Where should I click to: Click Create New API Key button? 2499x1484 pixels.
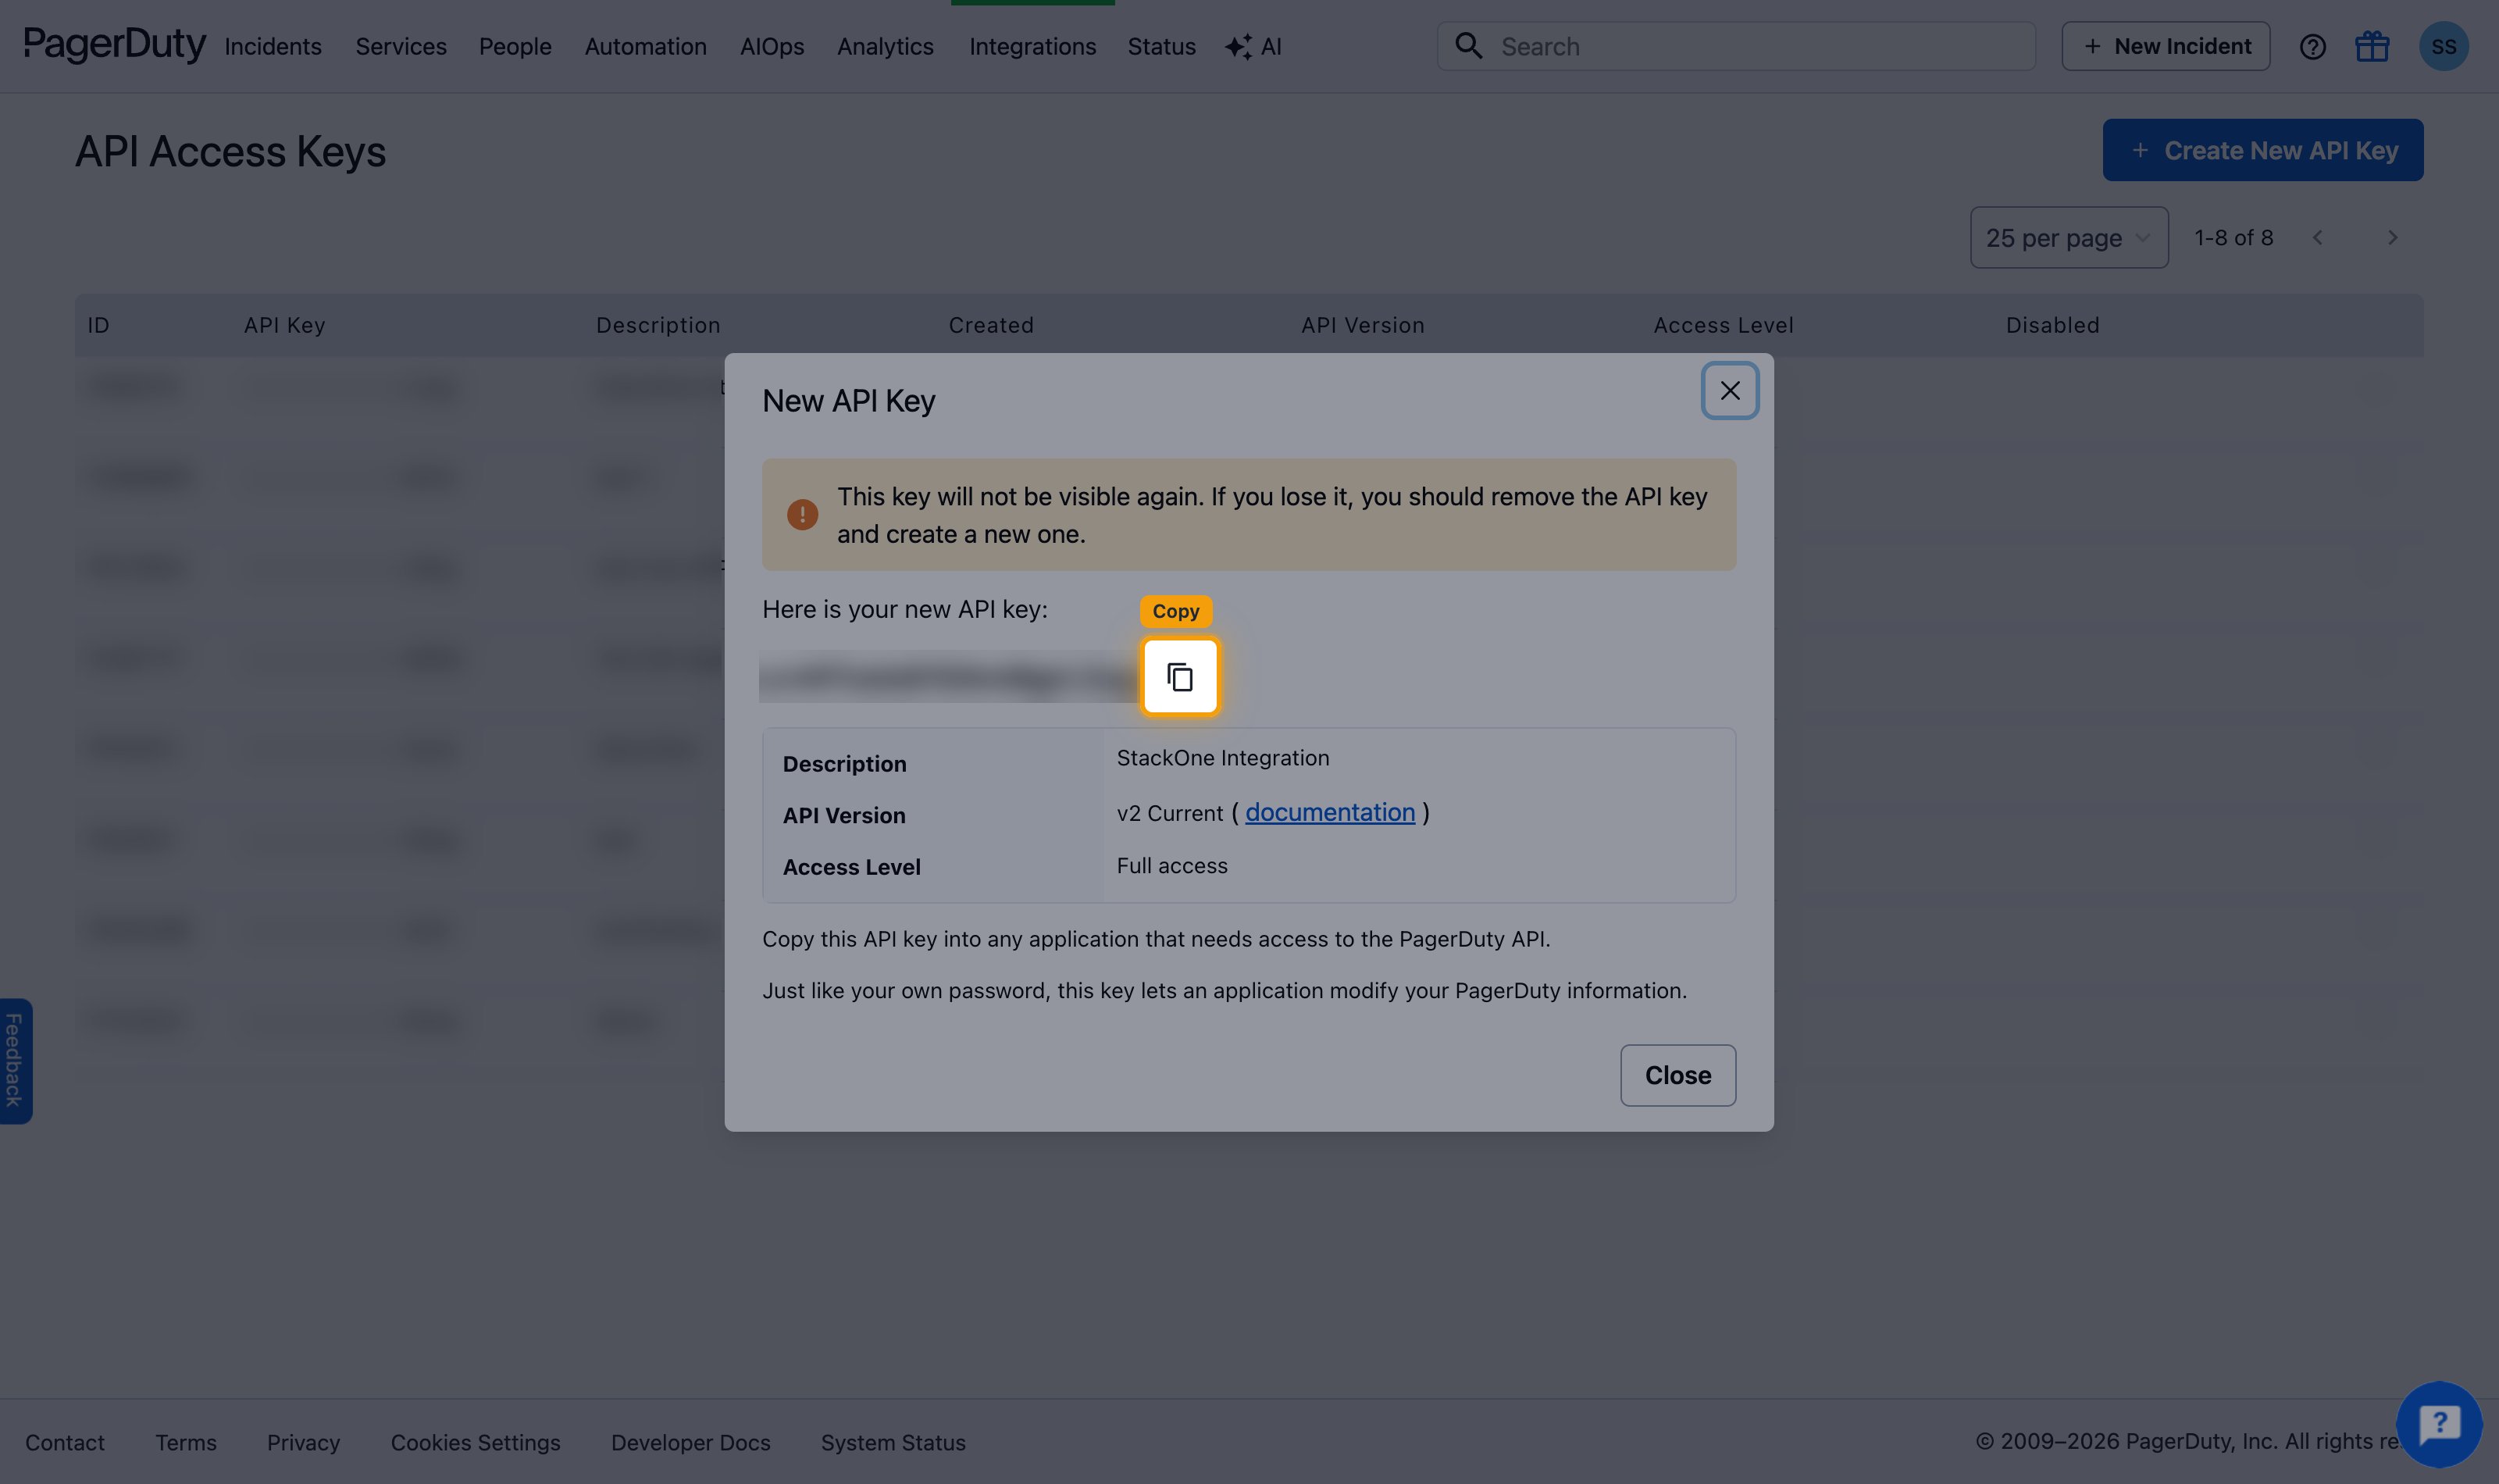tap(2262, 150)
